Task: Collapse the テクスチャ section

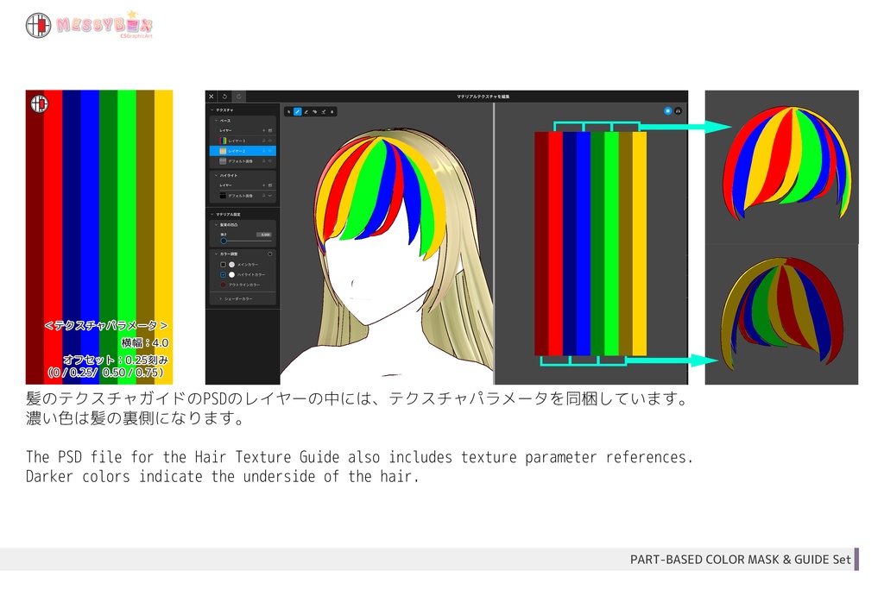Action: (x=212, y=110)
